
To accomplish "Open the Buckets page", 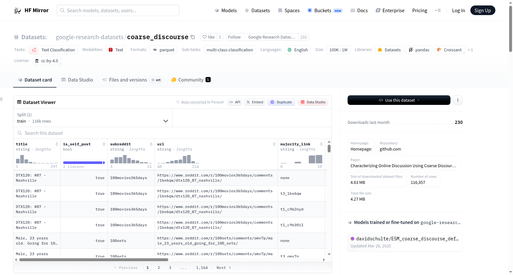I will click(x=325, y=11).
